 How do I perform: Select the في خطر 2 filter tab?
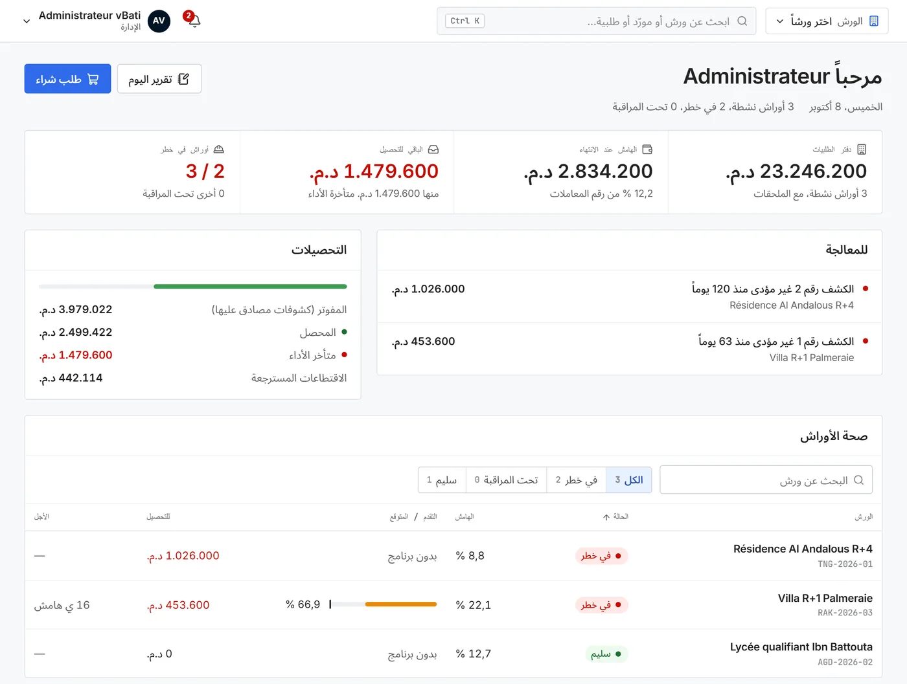click(x=577, y=480)
